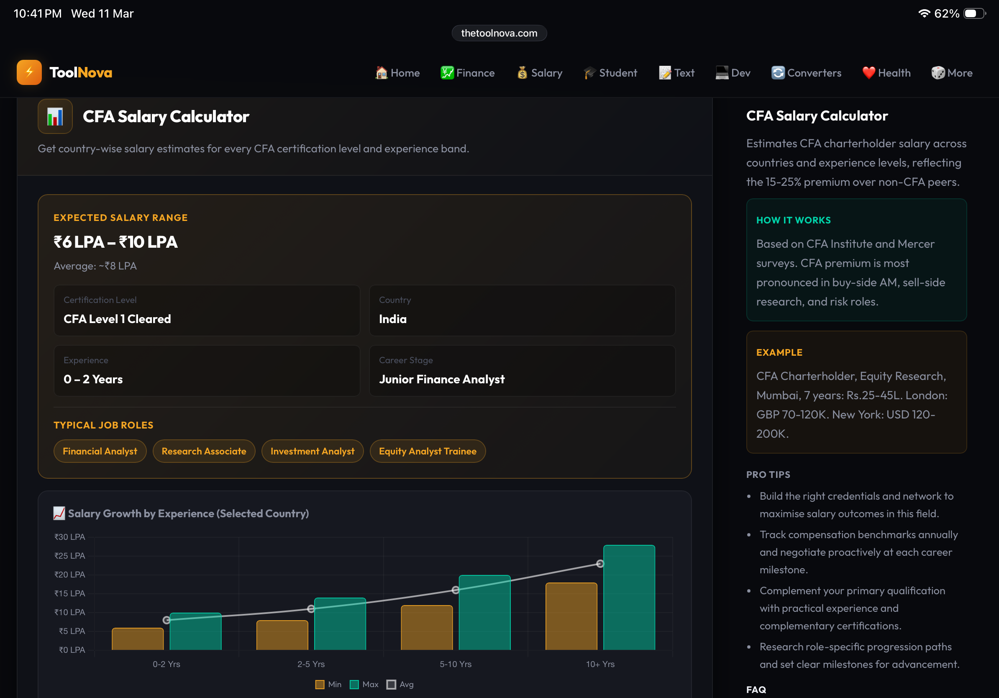The height and width of the screenshot is (698, 999).
Task: Click the Equity Analyst Trainee role chip
Action: click(427, 451)
